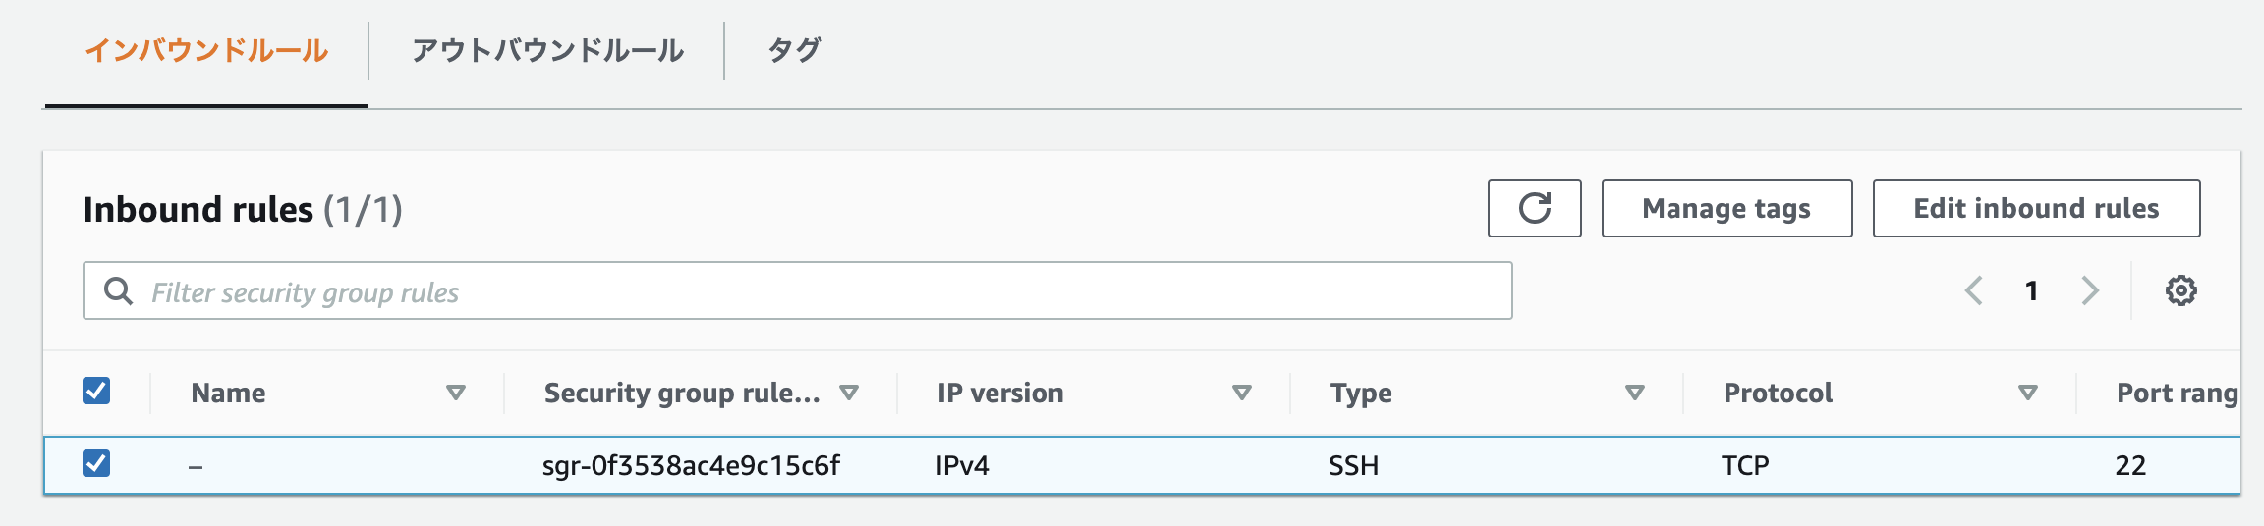Sort by Protocol column arrow
This screenshot has height=526, width=2264.
pos(2027,393)
